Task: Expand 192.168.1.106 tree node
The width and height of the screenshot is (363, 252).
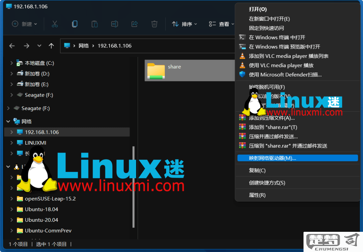Action: pyautogui.click(x=11, y=132)
